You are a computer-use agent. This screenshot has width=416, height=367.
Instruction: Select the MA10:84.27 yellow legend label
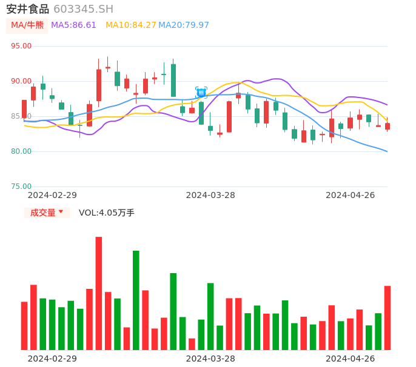pyautogui.click(x=130, y=25)
